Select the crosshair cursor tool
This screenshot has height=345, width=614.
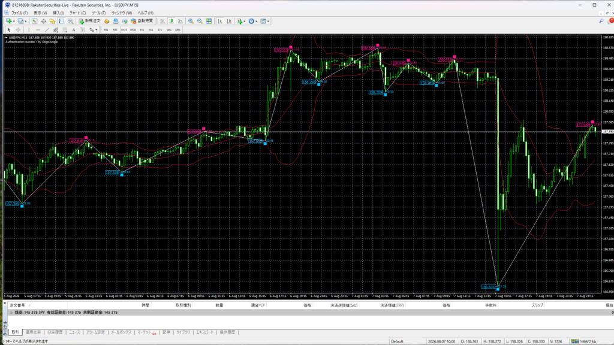[x=18, y=30]
